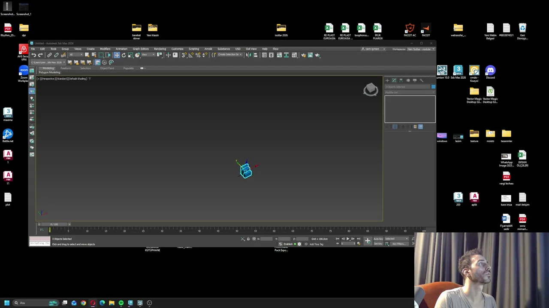Image resolution: width=549 pixels, height=308 pixels.
Task: Activate the Select and Move tool
Action: pyautogui.click(x=117, y=55)
